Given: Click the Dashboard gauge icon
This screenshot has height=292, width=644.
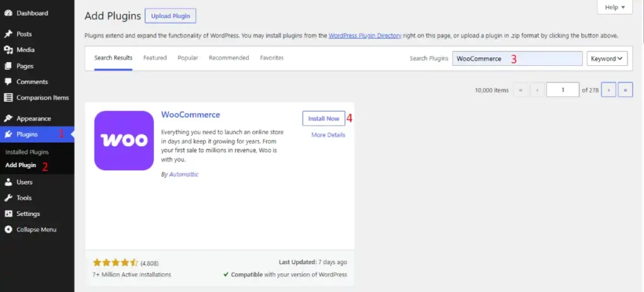Looking at the screenshot, I should pyautogui.click(x=8, y=13).
